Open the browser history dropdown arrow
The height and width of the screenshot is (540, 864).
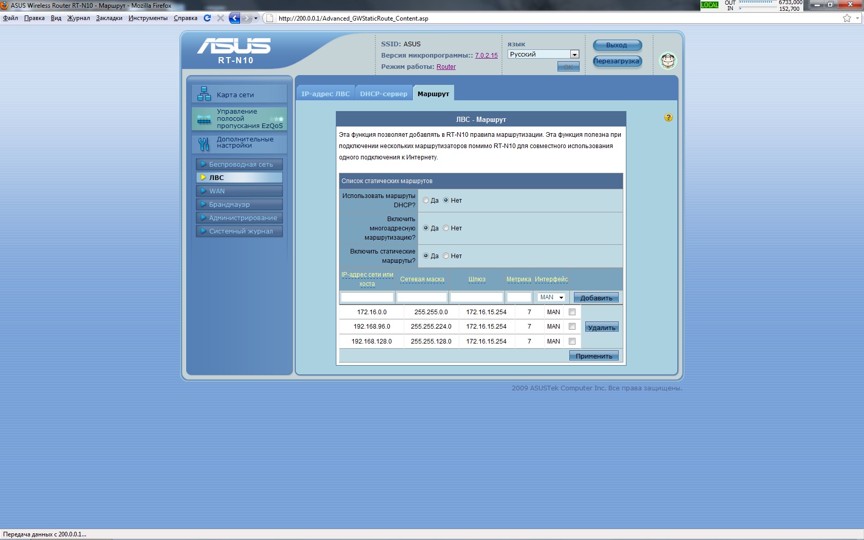(x=256, y=18)
